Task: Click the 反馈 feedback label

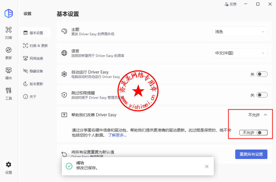Action: pyautogui.click(x=233, y=4)
